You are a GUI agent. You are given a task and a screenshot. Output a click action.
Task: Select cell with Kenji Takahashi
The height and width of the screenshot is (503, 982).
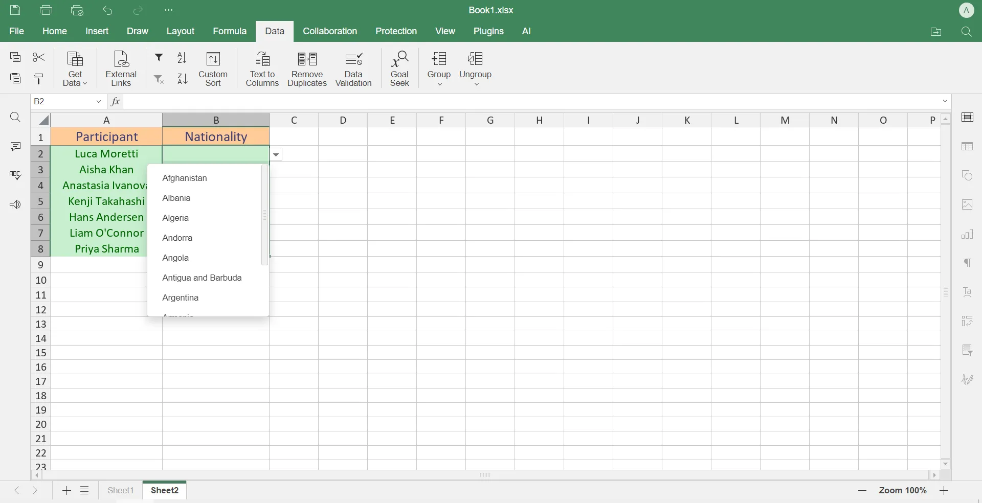pyautogui.click(x=106, y=201)
